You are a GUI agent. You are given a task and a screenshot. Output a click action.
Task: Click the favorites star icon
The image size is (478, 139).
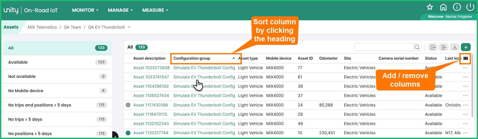click(430, 7)
